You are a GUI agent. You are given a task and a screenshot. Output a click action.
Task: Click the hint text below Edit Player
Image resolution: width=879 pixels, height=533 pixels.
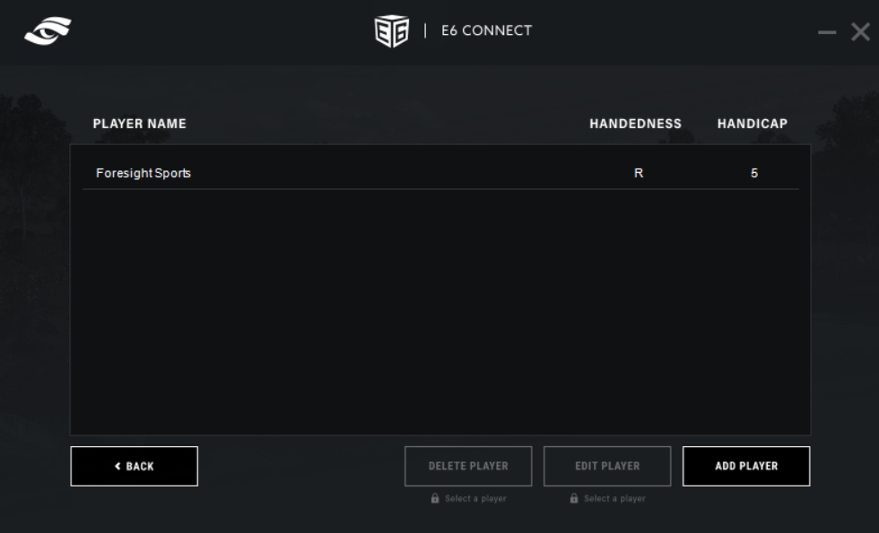point(614,499)
